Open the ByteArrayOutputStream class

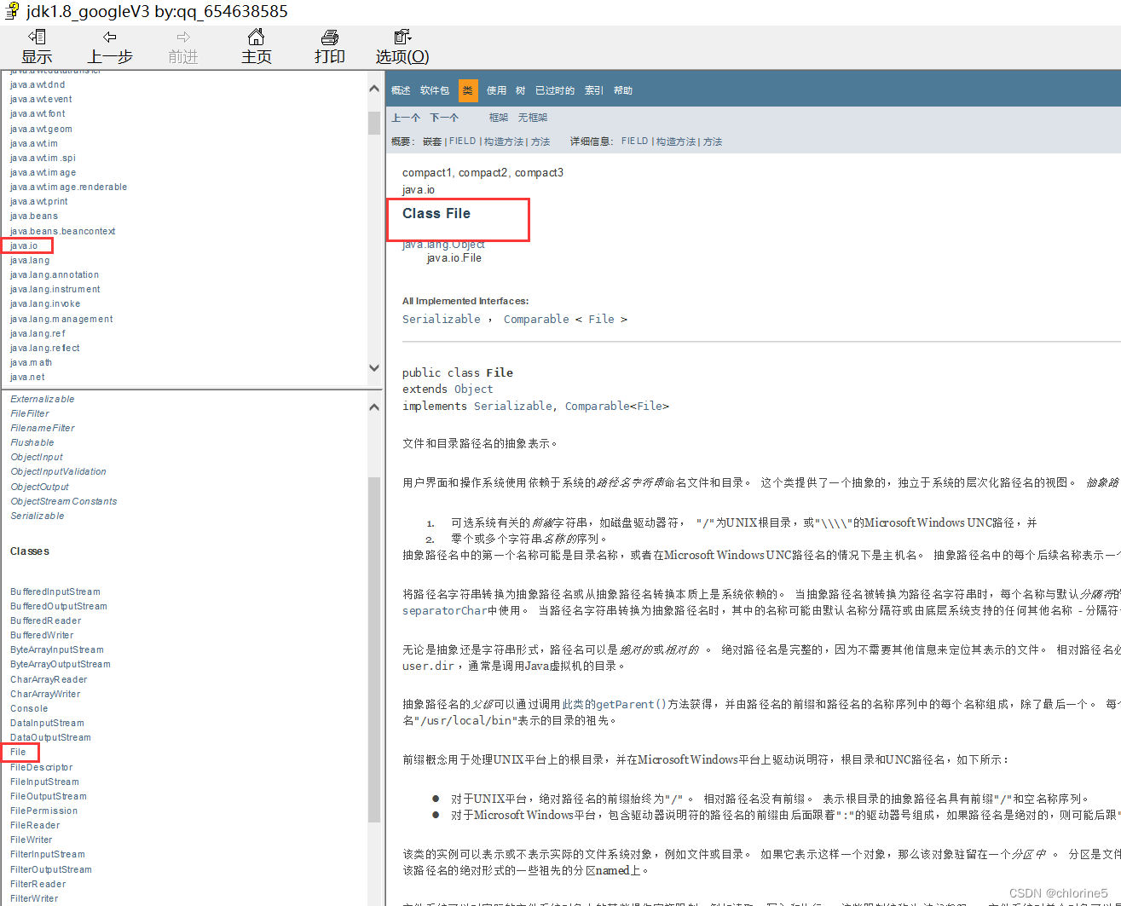pyautogui.click(x=61, y=664)
